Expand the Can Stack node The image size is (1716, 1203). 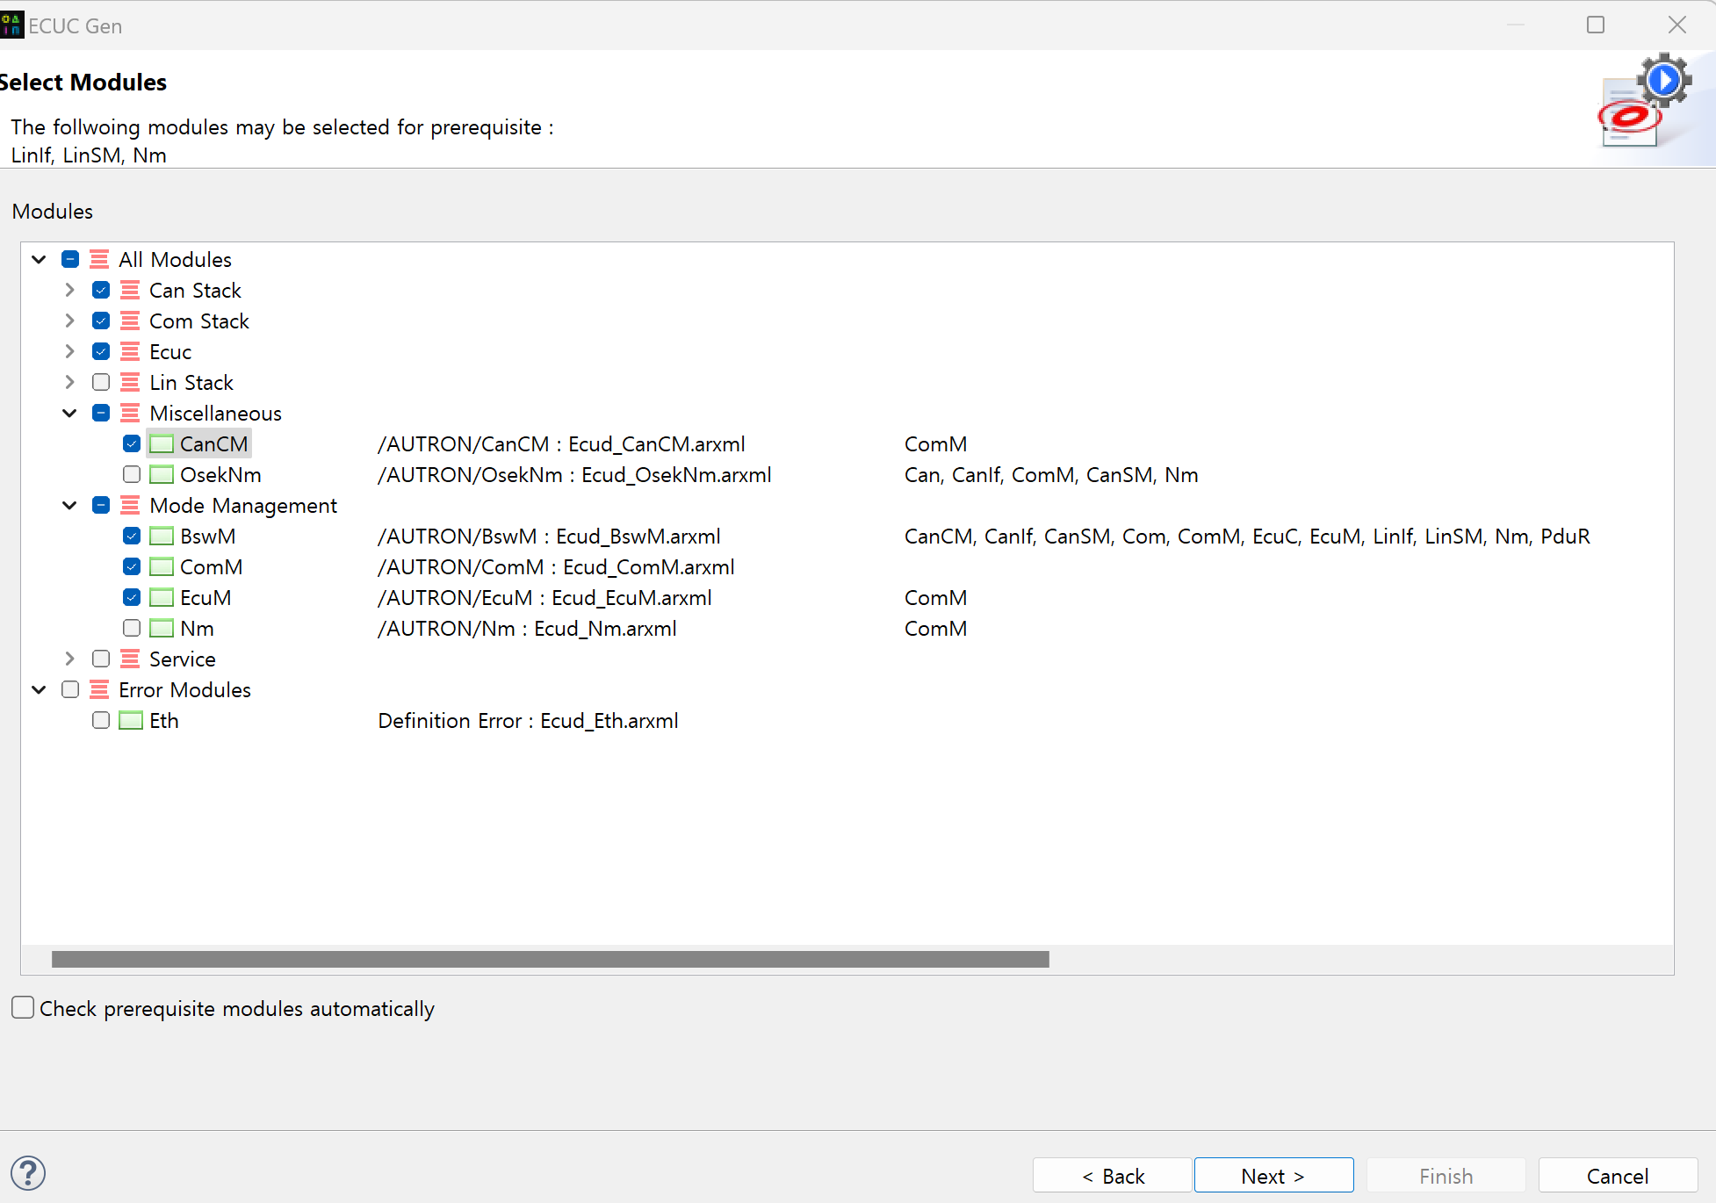pos(69,290)
